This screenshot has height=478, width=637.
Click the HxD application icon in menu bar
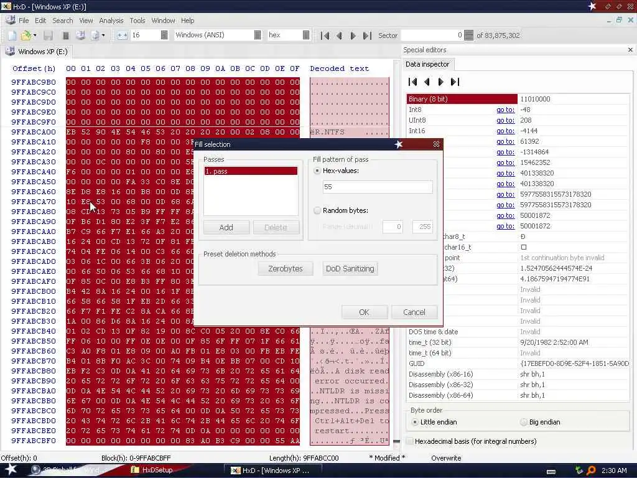click(x=10, y=21)
